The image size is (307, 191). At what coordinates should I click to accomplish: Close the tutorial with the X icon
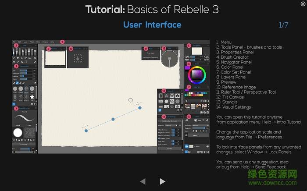[302, 4]
